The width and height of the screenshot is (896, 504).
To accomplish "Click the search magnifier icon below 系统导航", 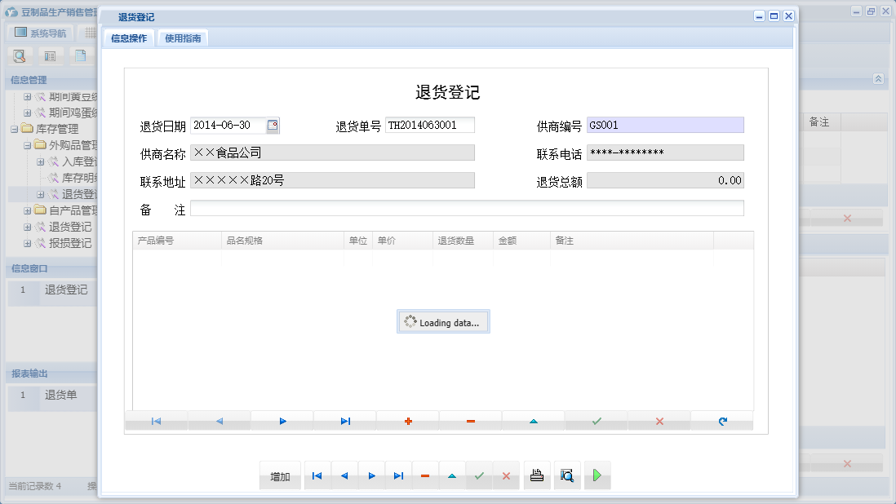I will click(18, 55).
